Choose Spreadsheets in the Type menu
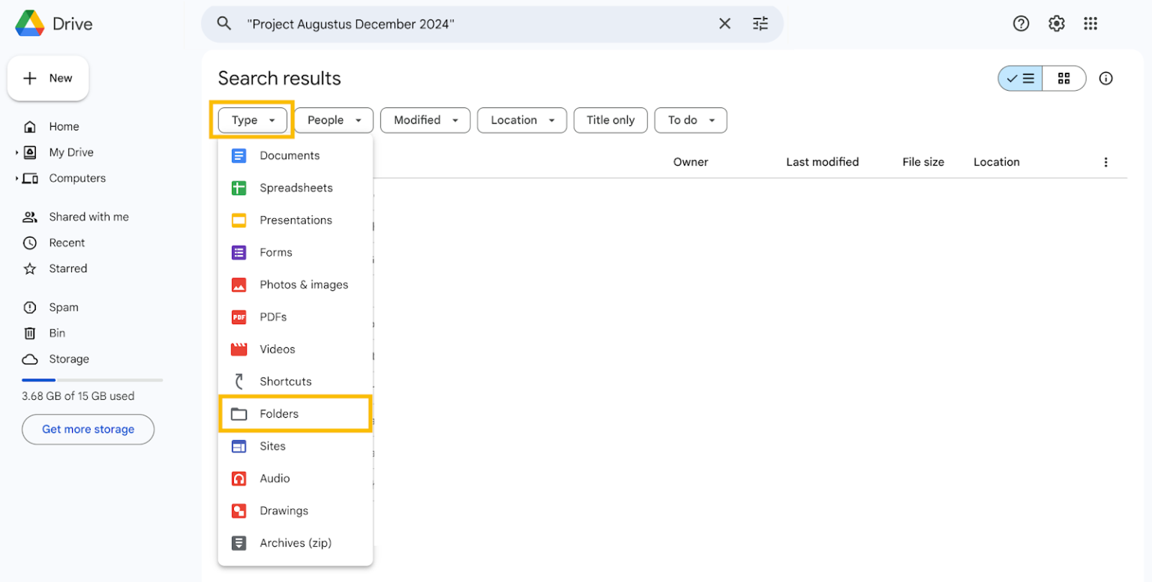This screenshot has height=582, width=1152. click(x=295, y=188)
